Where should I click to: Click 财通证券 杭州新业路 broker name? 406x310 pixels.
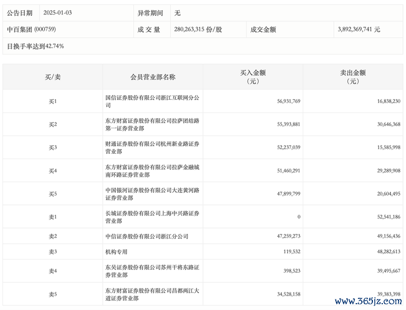click(152, 147)
